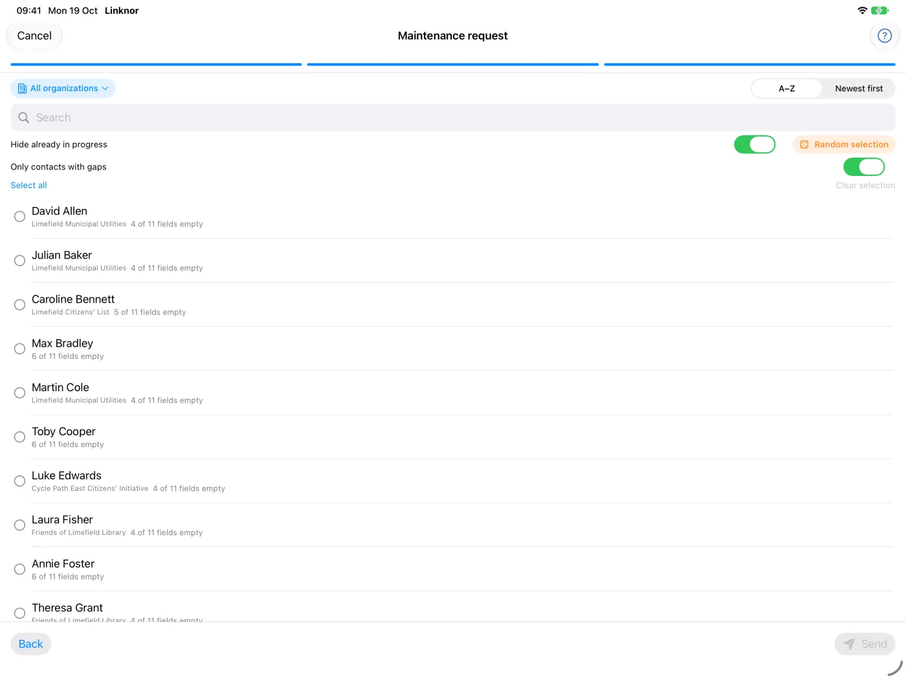Select Caroline Bennett's radio circle
906x679 pixels.
(x=20, y=305)
